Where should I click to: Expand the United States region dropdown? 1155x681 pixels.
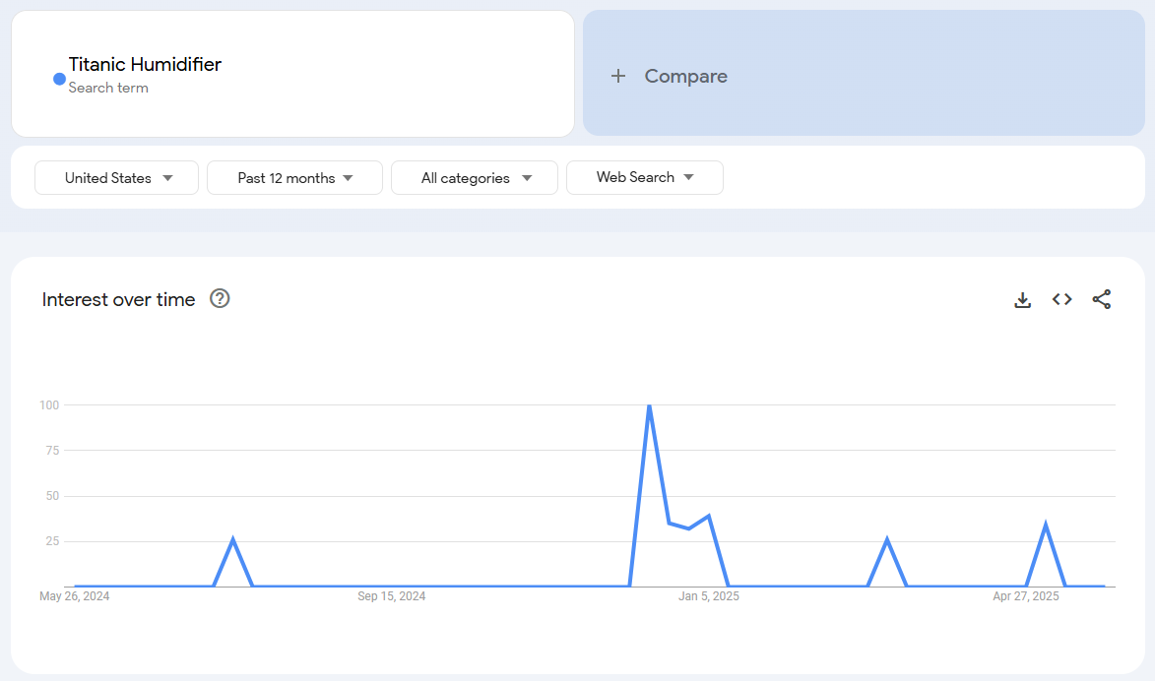point(117,178)
